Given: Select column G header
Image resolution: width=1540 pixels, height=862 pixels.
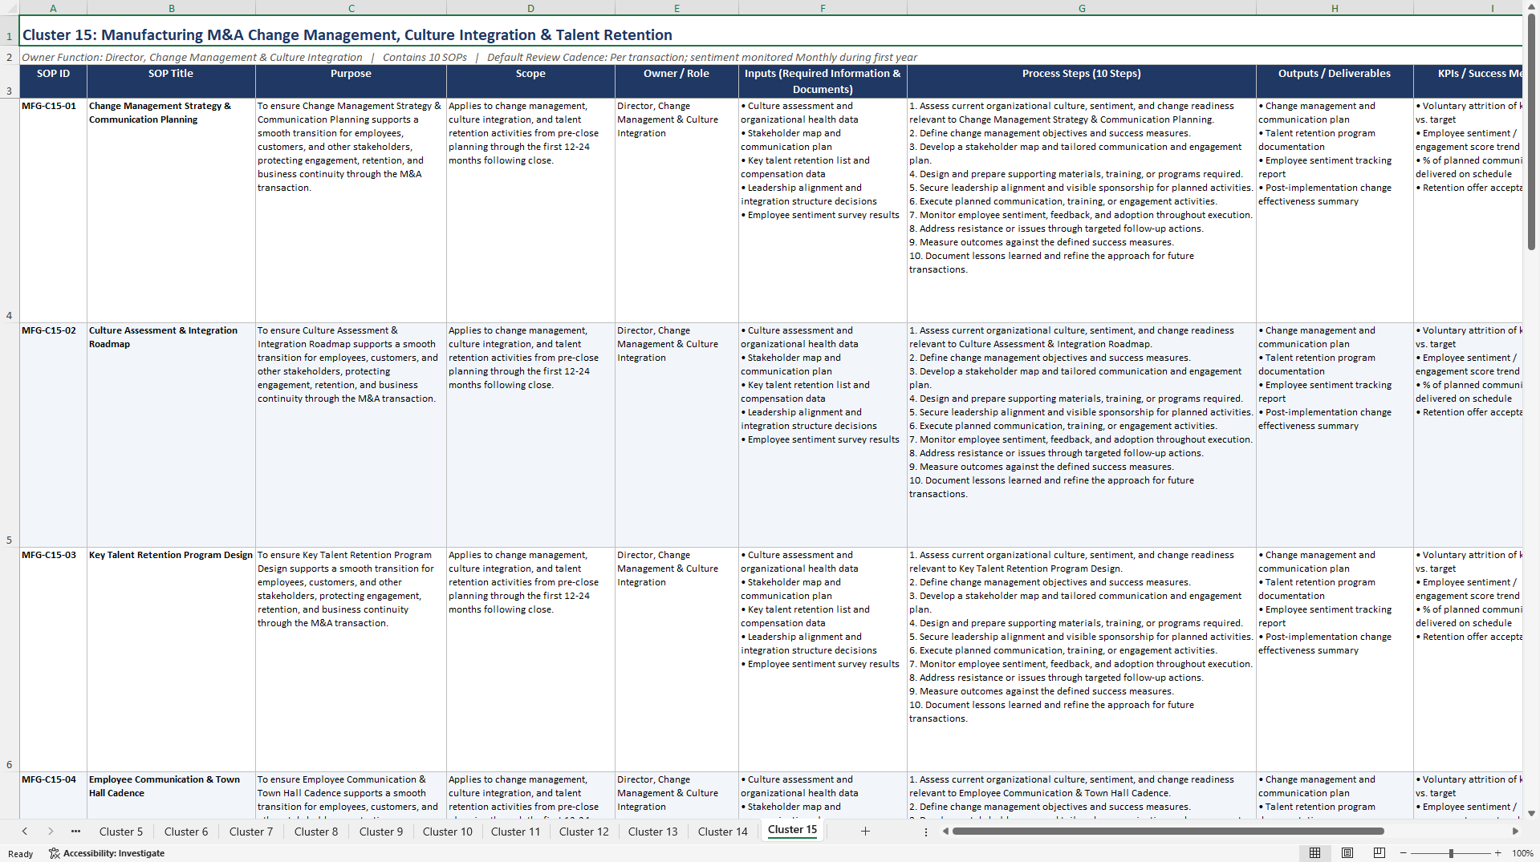Looking at the screenshot, I should tap(1081, 8).
